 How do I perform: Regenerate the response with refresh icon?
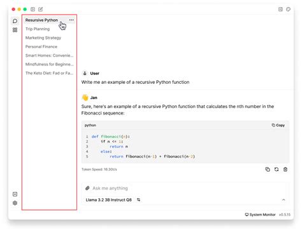click(277, 169)
